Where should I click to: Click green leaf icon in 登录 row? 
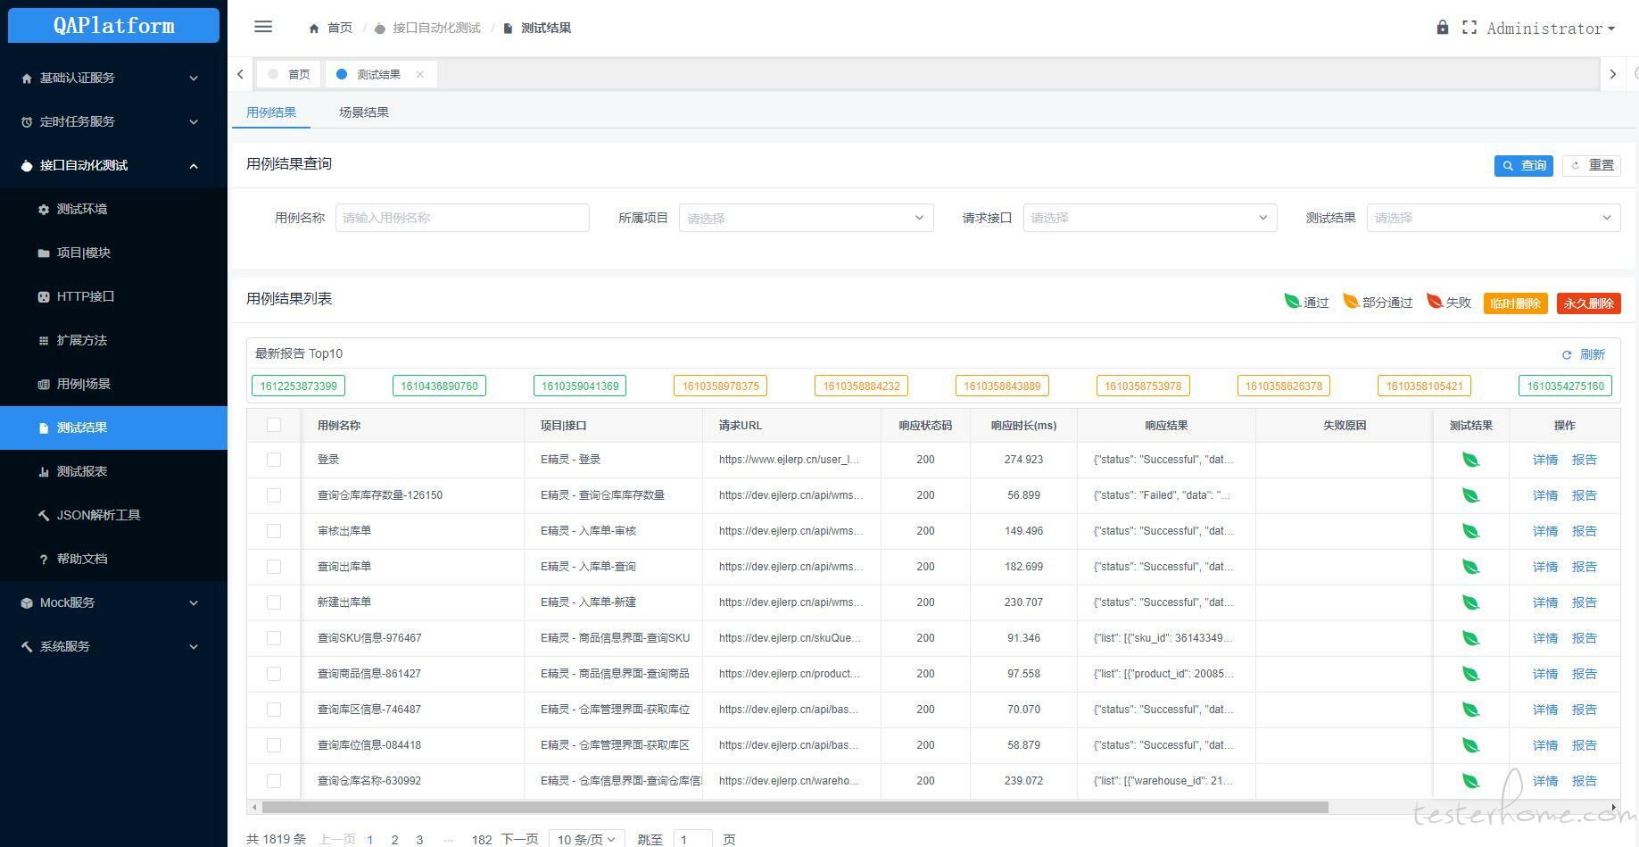pos(1470,460)
